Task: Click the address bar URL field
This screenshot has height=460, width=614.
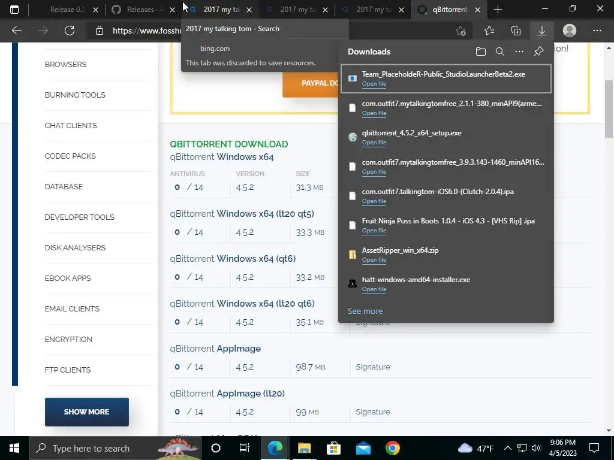Action: coord(146,31)
